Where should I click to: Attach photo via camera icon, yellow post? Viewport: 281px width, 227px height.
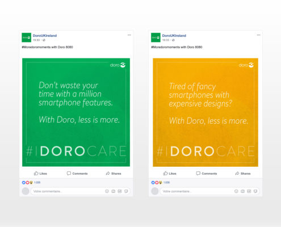click(x=243, y=191)
